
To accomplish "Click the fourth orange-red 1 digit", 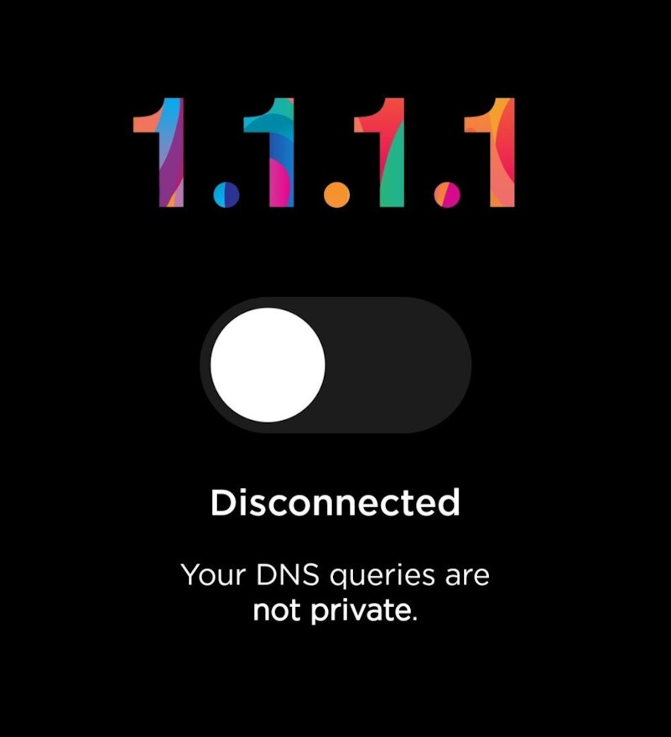I will pos(490,153).
